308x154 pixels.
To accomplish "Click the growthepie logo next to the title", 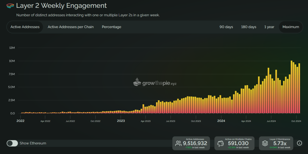I will (10, 6).
